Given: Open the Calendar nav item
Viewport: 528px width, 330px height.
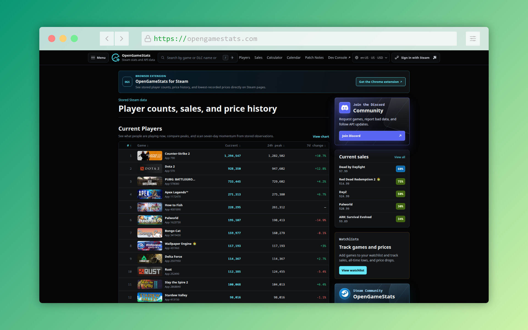Looking at the screenshot, I should pos(294,58).
